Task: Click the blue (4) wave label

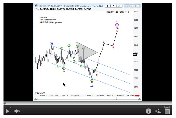Action: point(92,86)
